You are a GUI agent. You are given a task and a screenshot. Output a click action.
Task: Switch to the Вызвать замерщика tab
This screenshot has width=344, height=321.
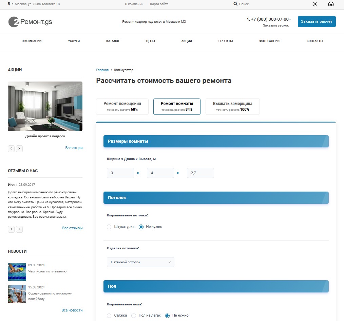point(232,106)
